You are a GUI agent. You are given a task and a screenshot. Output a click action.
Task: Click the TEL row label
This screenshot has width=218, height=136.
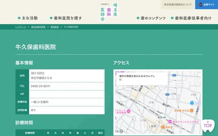pos(22,86)
